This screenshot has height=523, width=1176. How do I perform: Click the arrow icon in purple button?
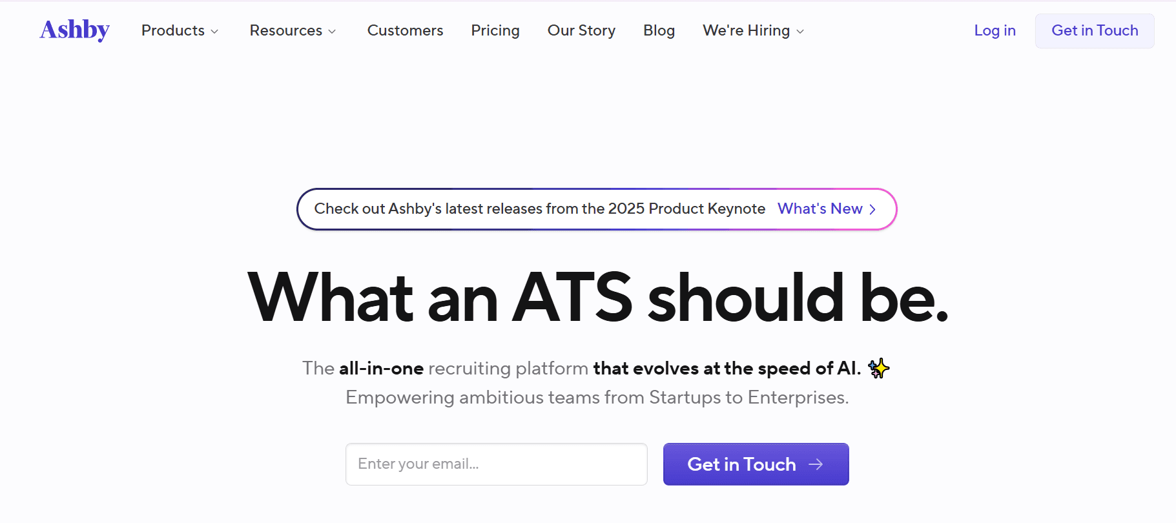(816, 464)
